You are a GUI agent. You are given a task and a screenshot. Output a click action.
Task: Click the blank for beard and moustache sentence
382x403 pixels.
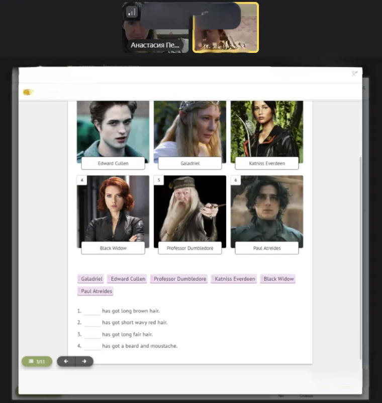pyautogui.click(x=92, y=346)
